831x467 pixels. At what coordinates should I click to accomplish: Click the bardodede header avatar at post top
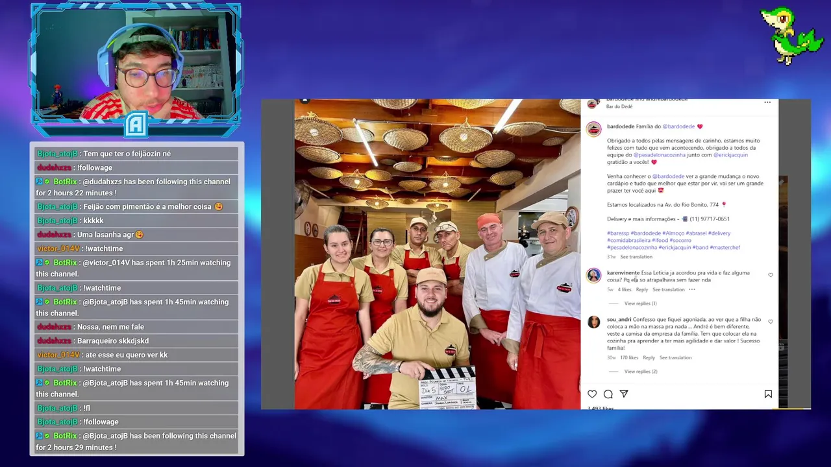pyautogui.click(x=592, y=104)
